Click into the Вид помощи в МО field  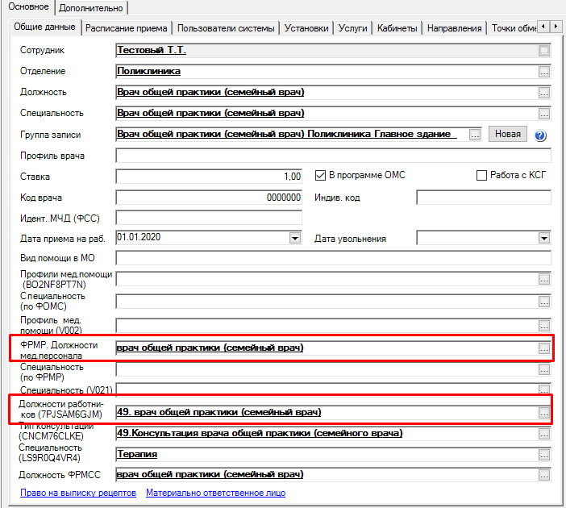click(333, 258)
